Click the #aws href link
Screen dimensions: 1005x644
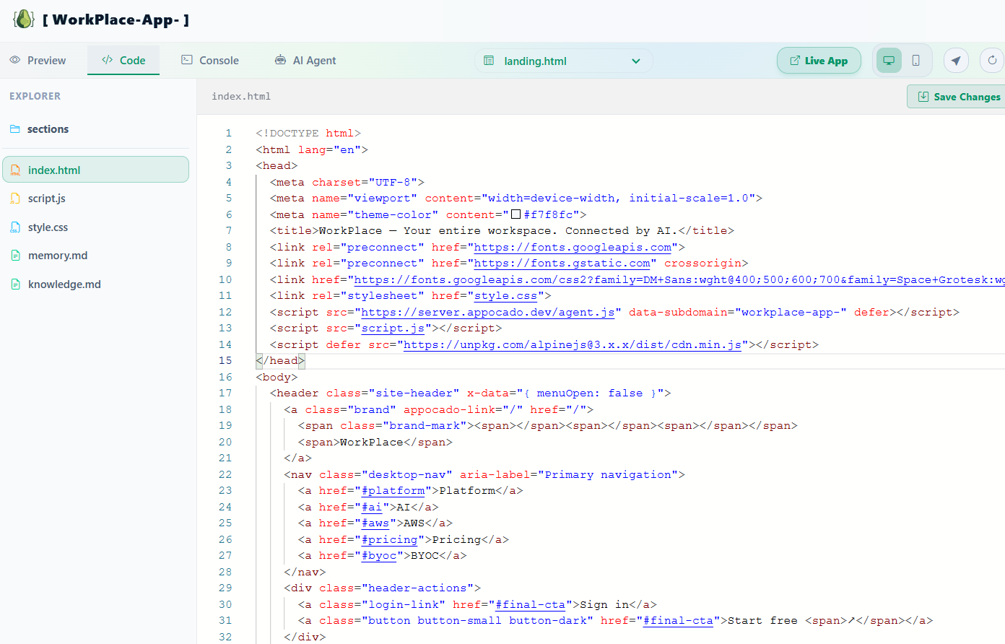[375, 523]
